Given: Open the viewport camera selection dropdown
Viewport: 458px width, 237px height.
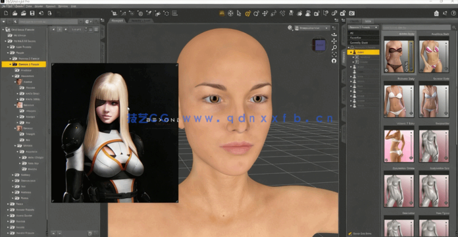Looking at the screenshot, I should point(313,28).
